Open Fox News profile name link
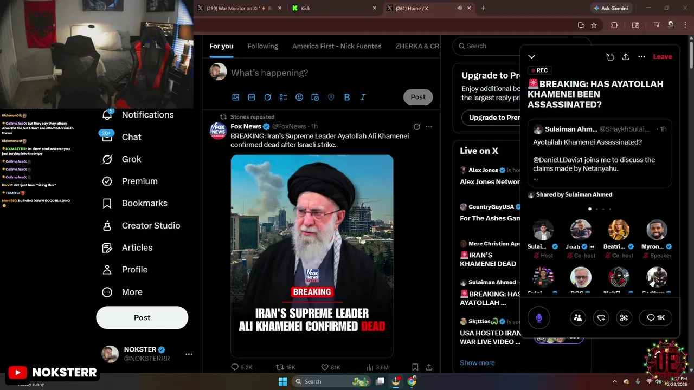The height and width of the screenshot is (390, 694). click(246, 126)
